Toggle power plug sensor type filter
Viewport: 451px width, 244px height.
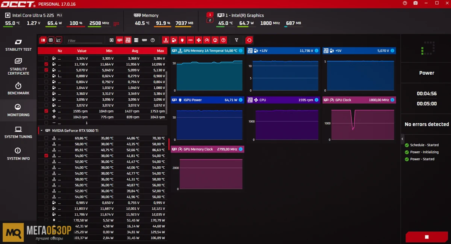(x=182, y=40)
